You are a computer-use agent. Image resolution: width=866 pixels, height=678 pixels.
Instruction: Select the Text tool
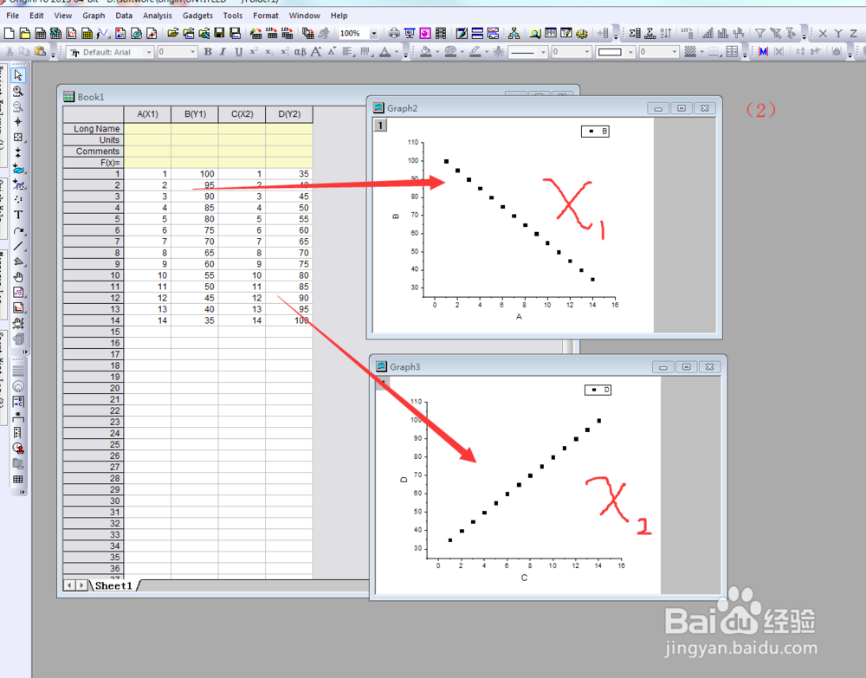tap(18, 215)
